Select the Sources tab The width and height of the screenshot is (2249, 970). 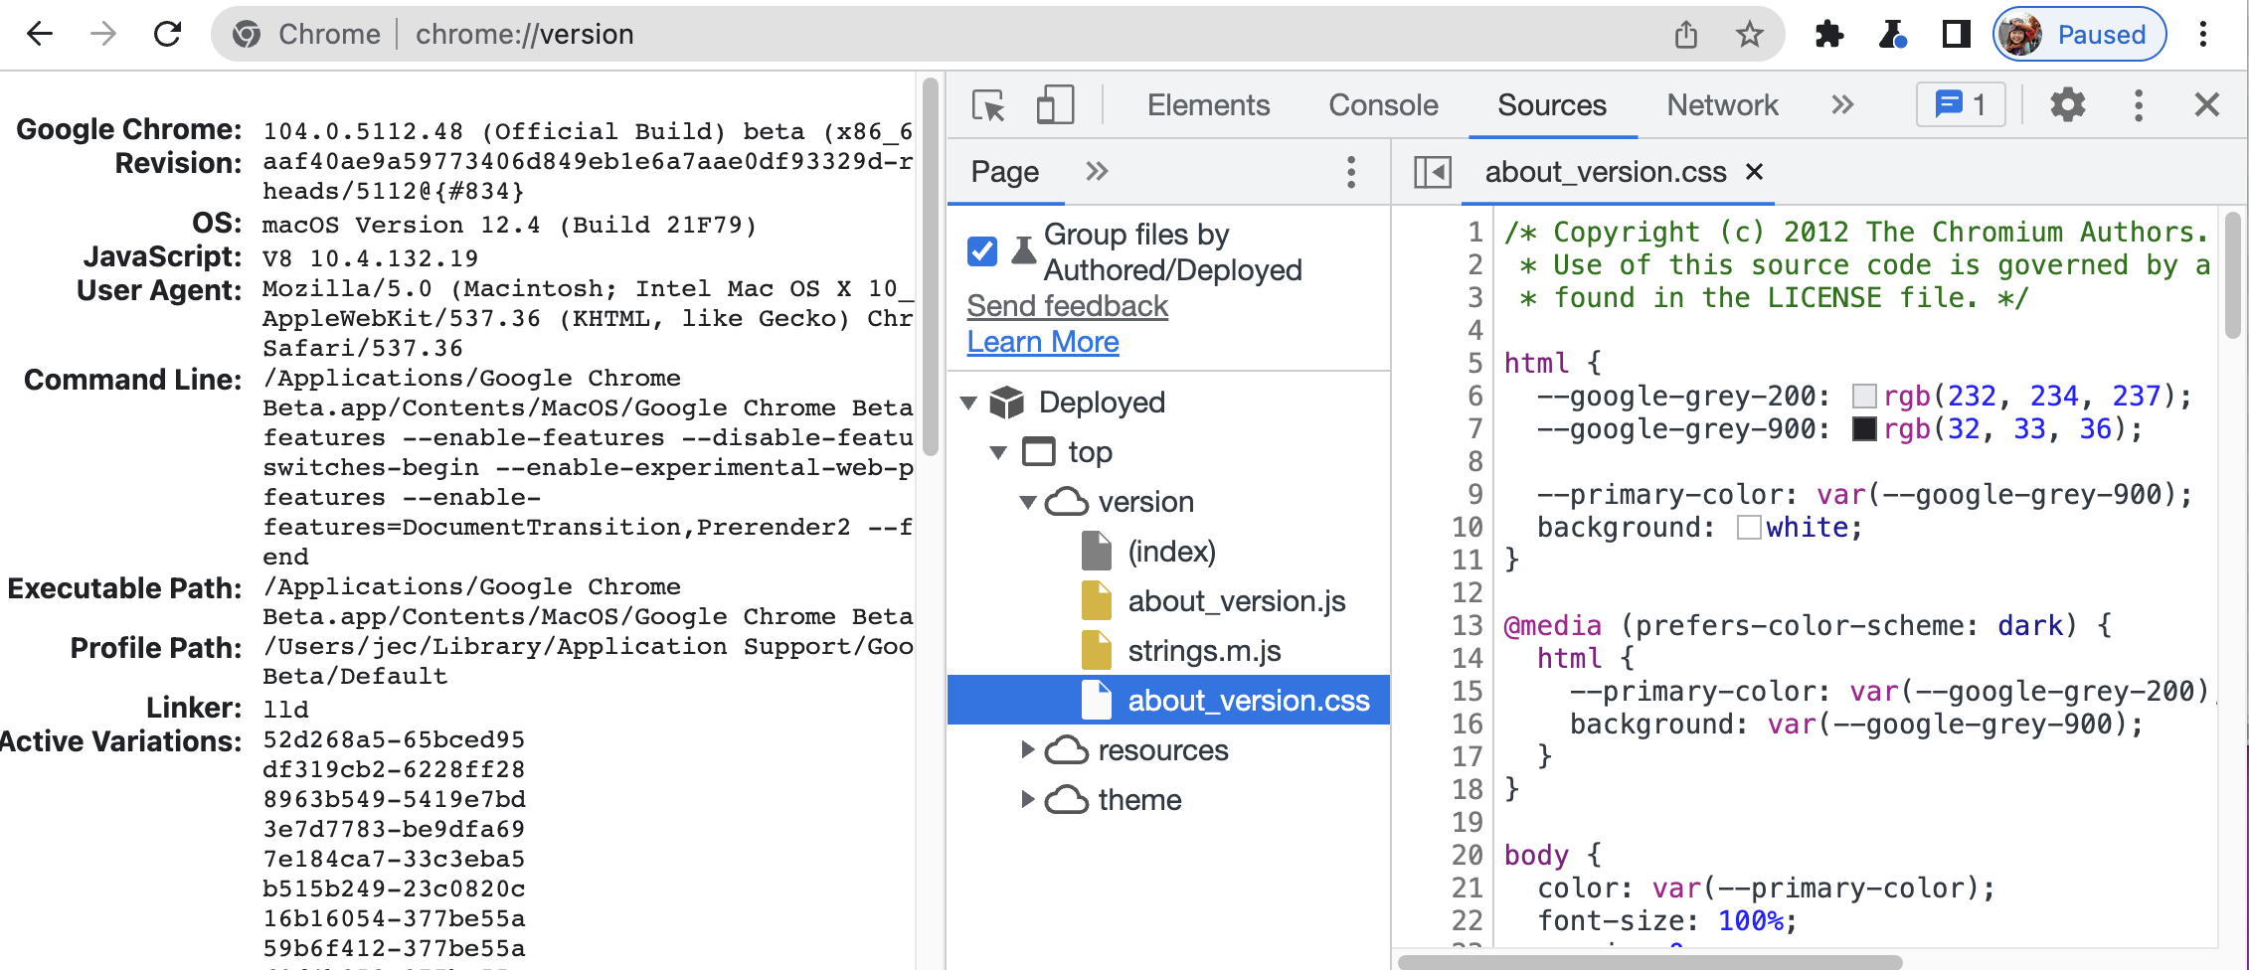tap(1552, 104)
